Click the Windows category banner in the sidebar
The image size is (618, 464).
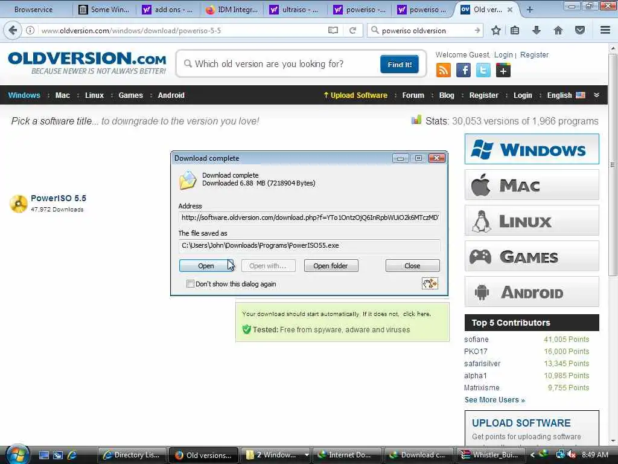[x=532, y=149]
